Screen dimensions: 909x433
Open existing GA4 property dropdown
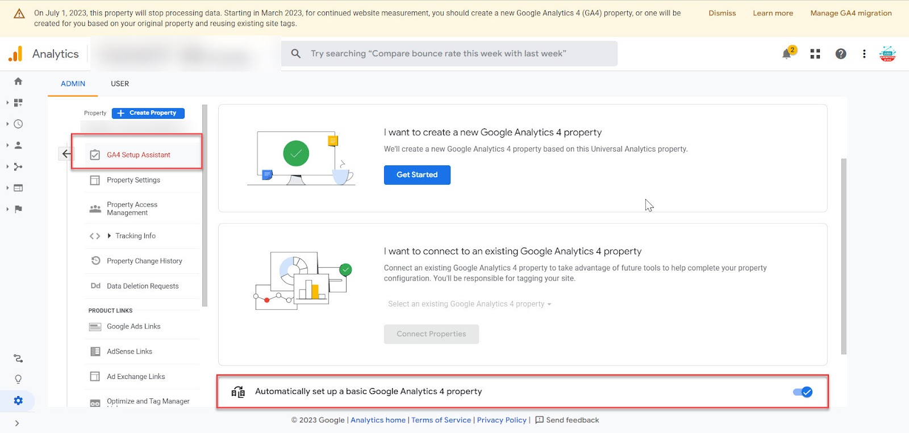[x=469, y=304]
